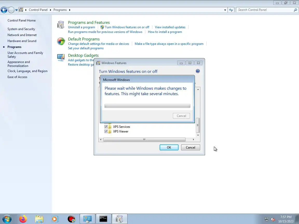The height and width of the screenshot is (224, 299).
Task: Open Control Panel Home
Action: 22,20
